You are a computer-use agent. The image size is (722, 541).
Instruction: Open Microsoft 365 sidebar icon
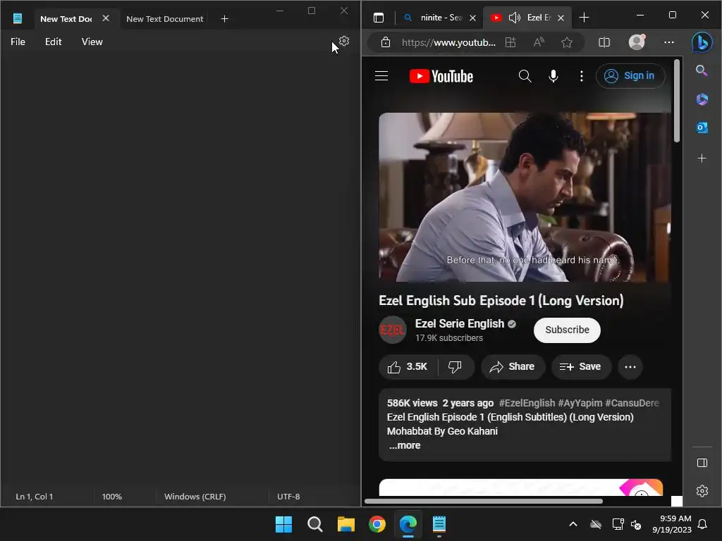(x=702, y=99)
